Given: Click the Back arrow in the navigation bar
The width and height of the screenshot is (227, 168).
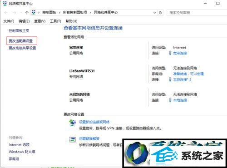Looking at the screenshot, I should (6, 13).
